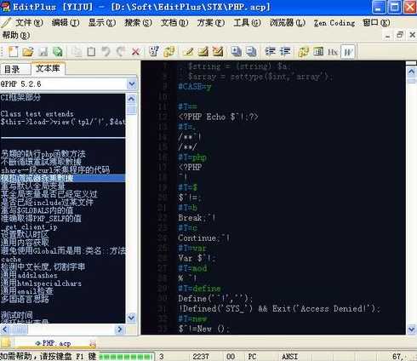The image size is (417, 361).
Task: Click the Undo arrow icon
Action: tap(106, 52)
